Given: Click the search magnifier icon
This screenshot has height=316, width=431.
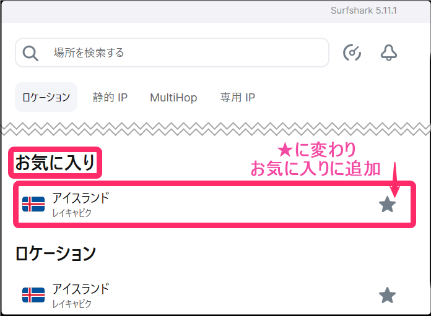Looking at the screenshot, I should [x=30, y=53].
